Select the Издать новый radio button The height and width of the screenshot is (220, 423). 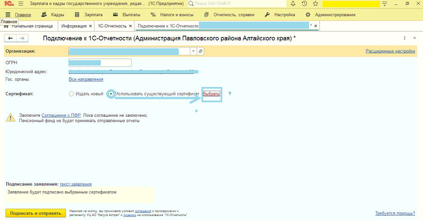(71, 94)
